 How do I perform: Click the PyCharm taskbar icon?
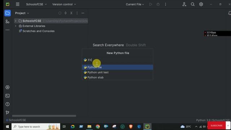point(147,127)
